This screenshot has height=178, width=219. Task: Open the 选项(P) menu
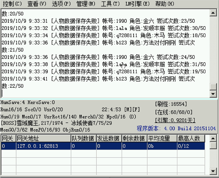tap(61, 4)
